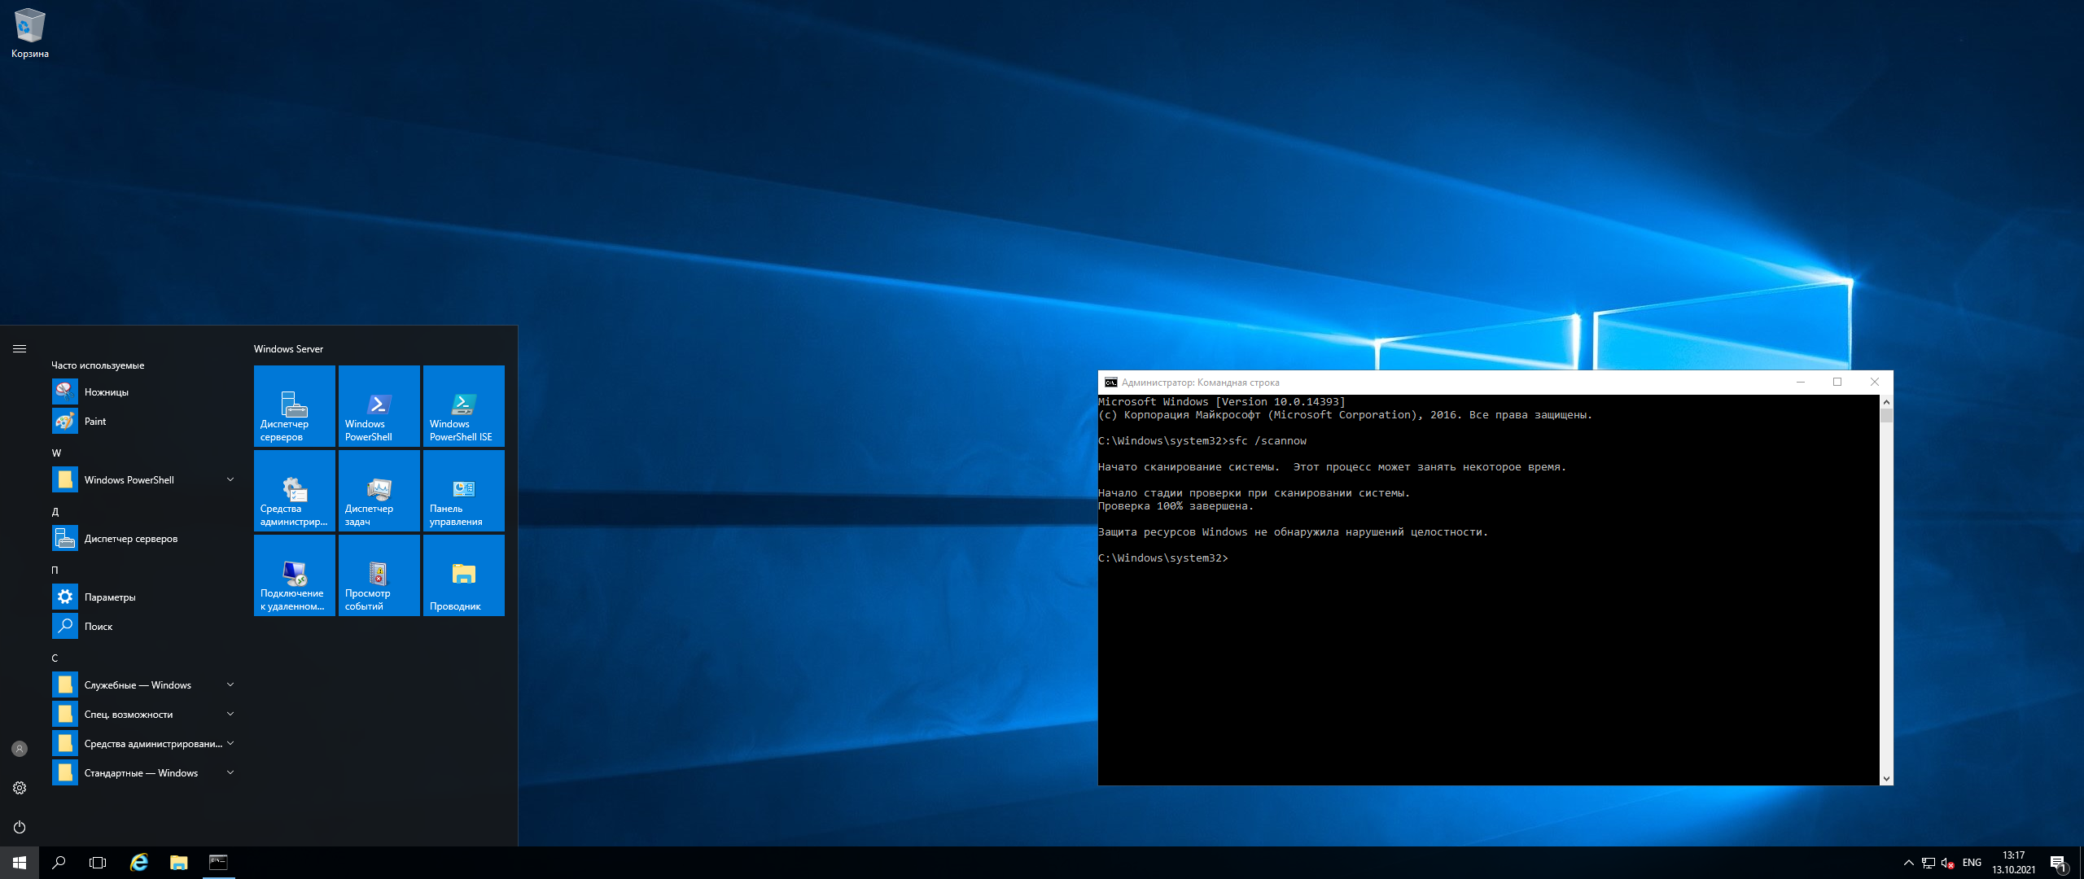Expand the Спец. возможности folder
The width and height of the screenshot is (2084, 879).
point(142,715)
